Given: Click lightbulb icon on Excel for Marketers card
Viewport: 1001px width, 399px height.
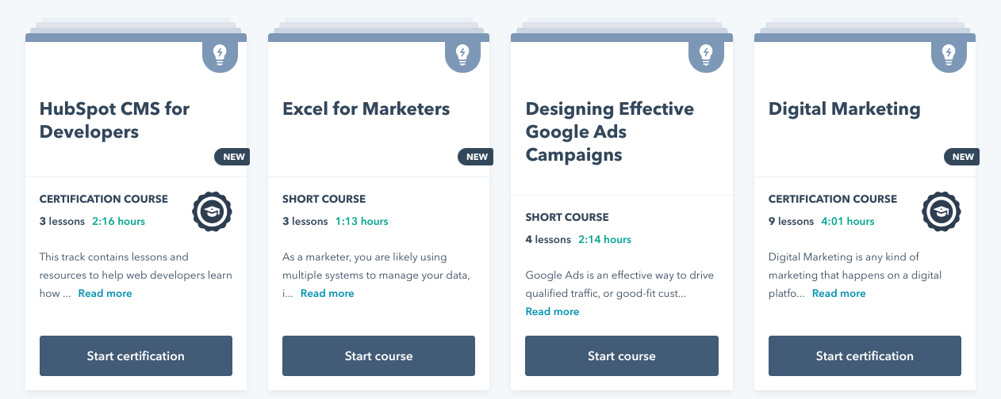Looking at the screenshot, I should pos(462,54).
